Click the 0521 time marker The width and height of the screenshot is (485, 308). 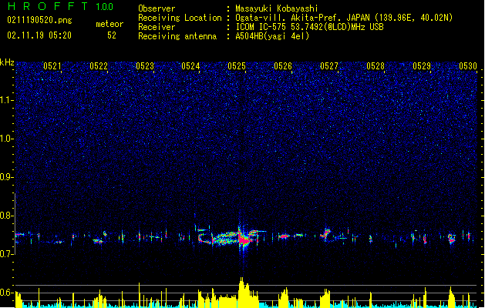[x=52, y=66]
